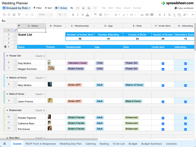Open the Grouped by Role view dropdown
This screenshot has height=147, width=196.
(x=17, y=8)
